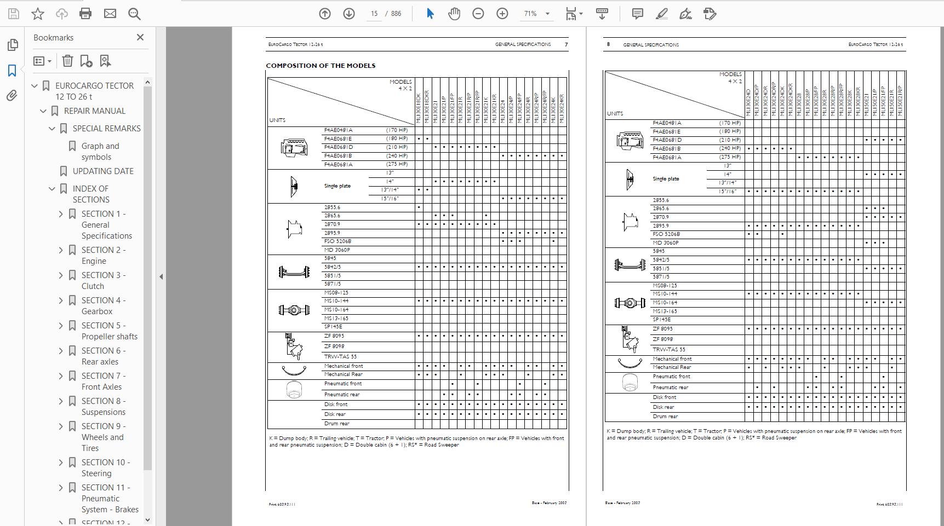Go to SECTION 6 - Rear axles bookmark
Viewport: 944px width, 526px height.
tap(104, 356)
